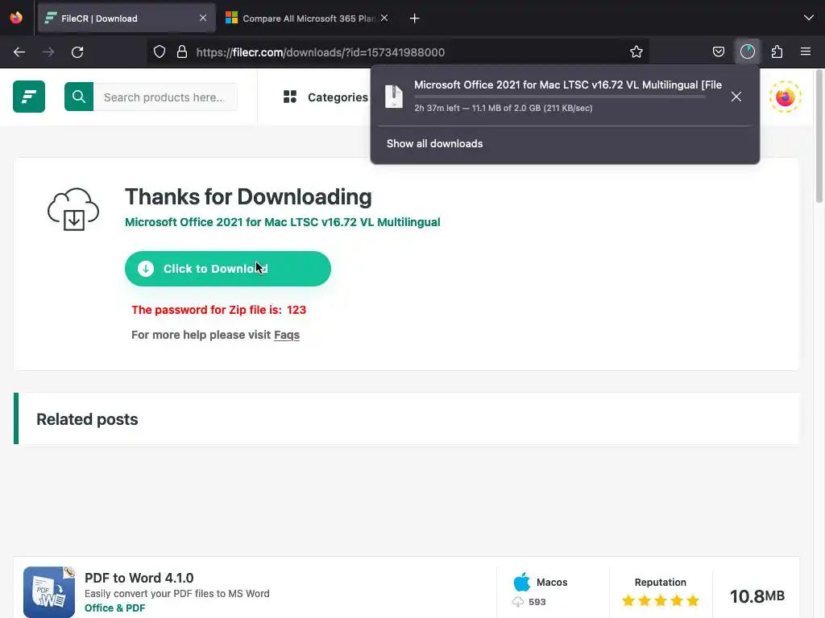Click the green search magnifier button
Viewport: 825px width, 618px height.
pos(79,97)
